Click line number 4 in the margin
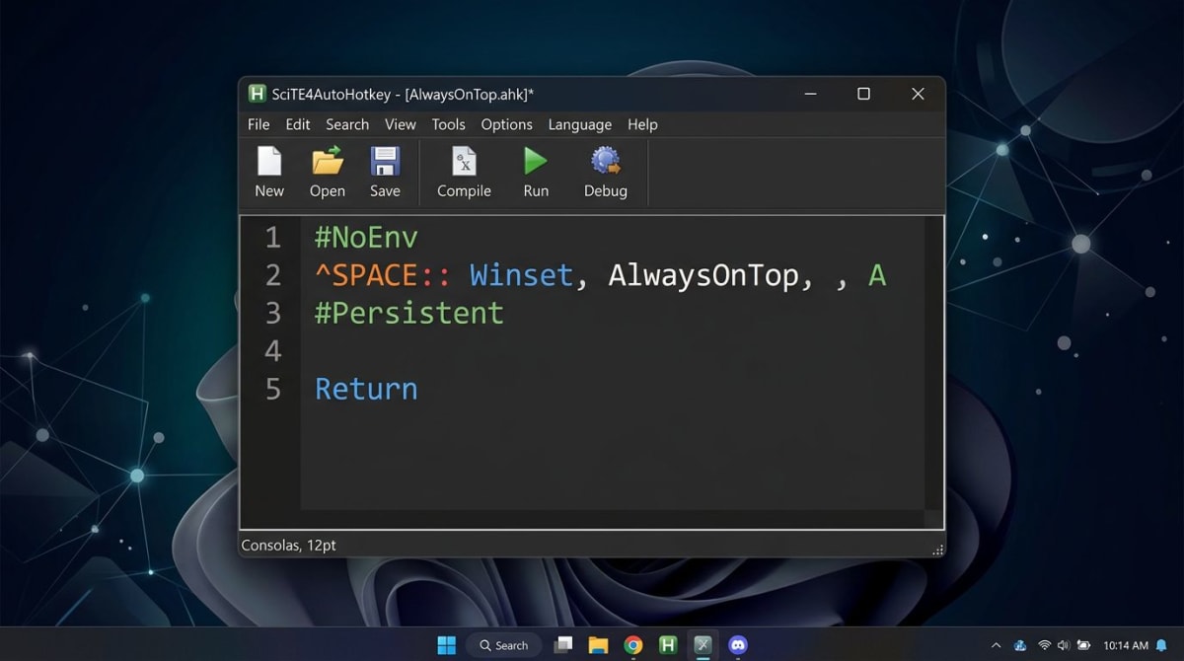Viewport: 1184px width, 661px height. [273, 351]
